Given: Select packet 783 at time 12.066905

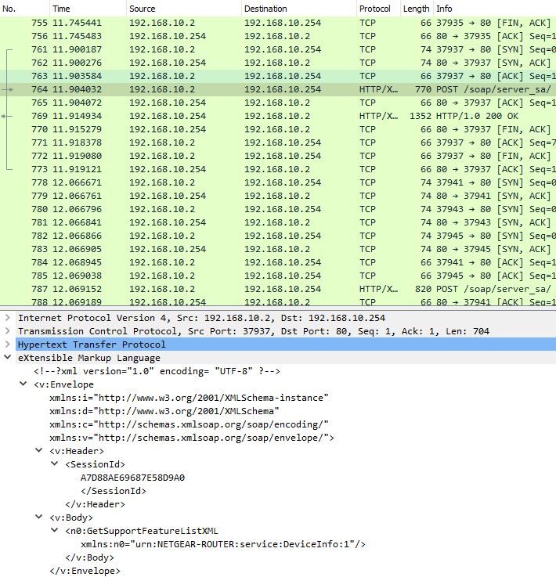Looking at the screenshot, I should coord(278,249).
